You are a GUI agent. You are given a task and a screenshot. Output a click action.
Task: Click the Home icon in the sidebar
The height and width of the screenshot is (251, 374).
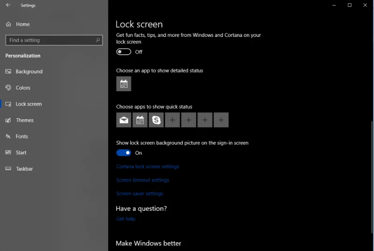(x=8, y=24)
